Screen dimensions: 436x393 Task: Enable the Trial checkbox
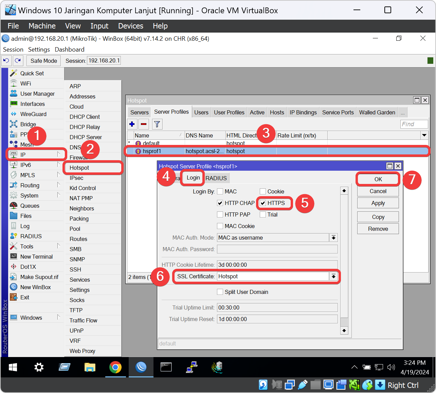[263, 214]
